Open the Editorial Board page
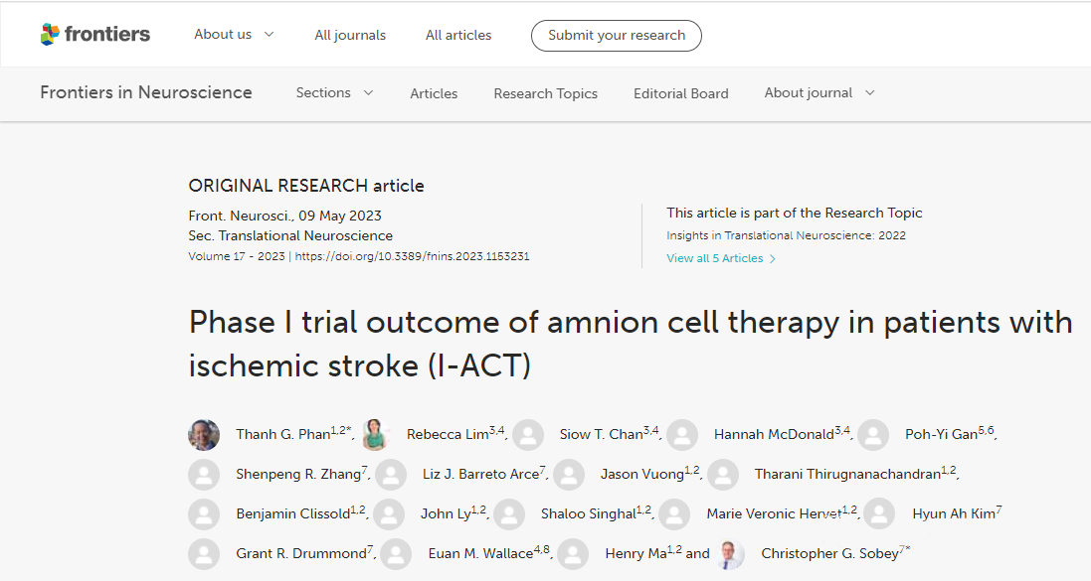This screenshot has width=1091, height=581. click(x=680, y=93)
